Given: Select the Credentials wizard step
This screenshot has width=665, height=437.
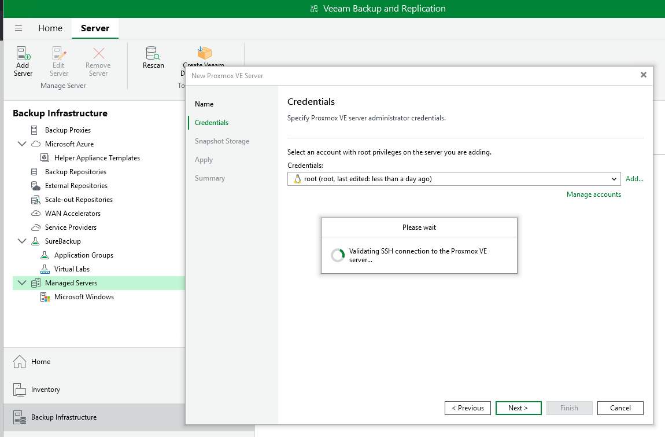Looking at the screenshot, I should coord(212,123).
